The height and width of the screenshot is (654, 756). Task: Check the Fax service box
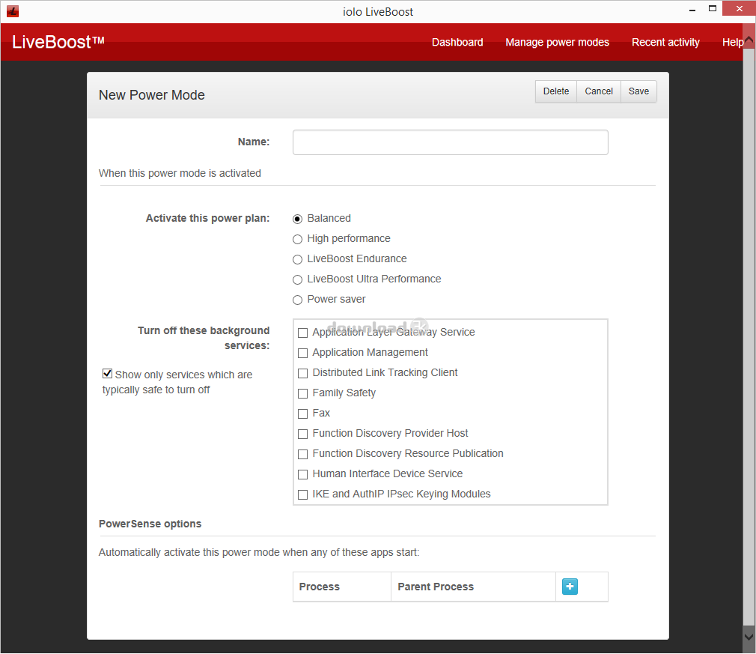click(303, 414)
